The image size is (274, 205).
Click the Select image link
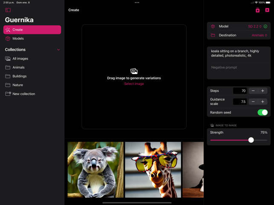134,84
